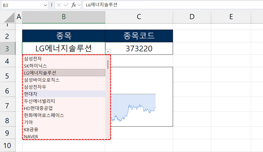Pick 기아 from the dropdown list

tap(64, 122)
